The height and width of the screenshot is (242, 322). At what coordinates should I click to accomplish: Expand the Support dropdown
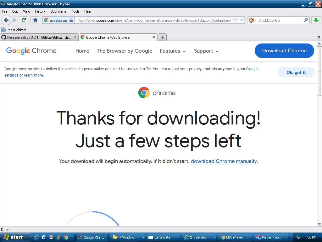tap(206, 51)
